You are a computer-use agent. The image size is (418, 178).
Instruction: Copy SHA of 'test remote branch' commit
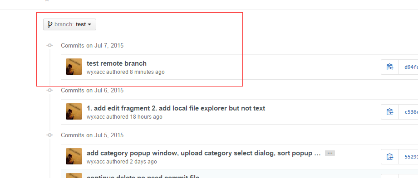[390, 67]
